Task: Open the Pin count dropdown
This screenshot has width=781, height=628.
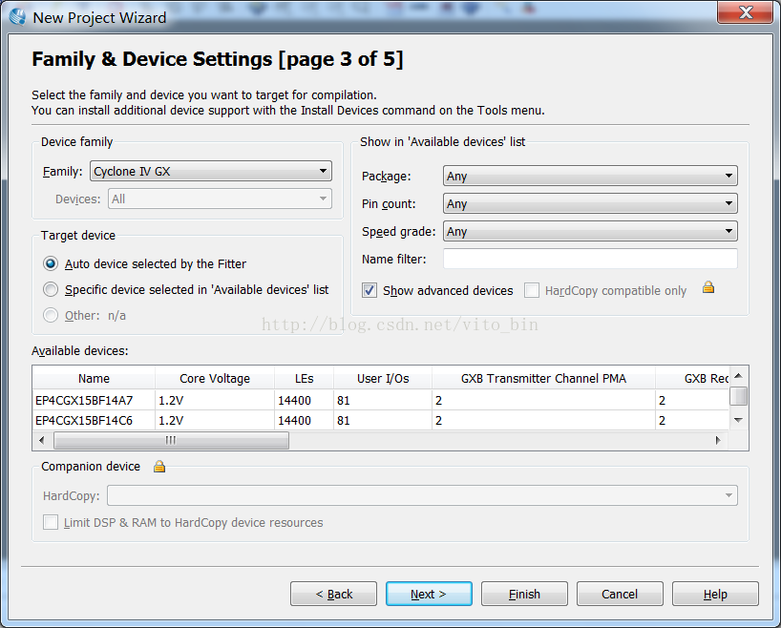Action: pyautogui.click(x=590, y=203)
